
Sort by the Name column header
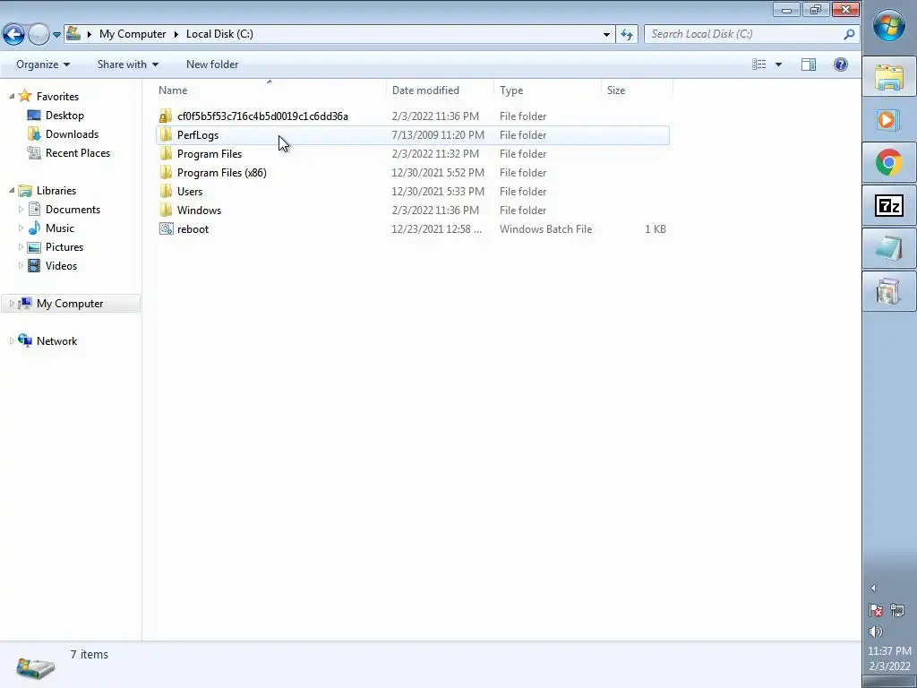point(270,90)
